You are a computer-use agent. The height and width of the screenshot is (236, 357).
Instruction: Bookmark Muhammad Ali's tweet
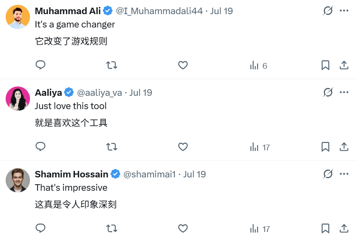(325, 65)
